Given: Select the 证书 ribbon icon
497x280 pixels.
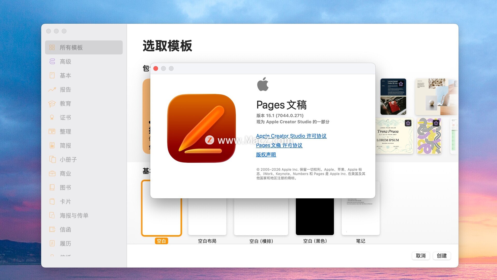Looking at the screenshot, I should pyautogui.click(x=52, y=117).
